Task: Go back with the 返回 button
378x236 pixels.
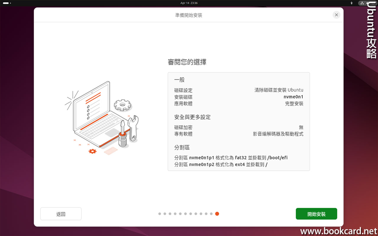Action: (61, 214)
